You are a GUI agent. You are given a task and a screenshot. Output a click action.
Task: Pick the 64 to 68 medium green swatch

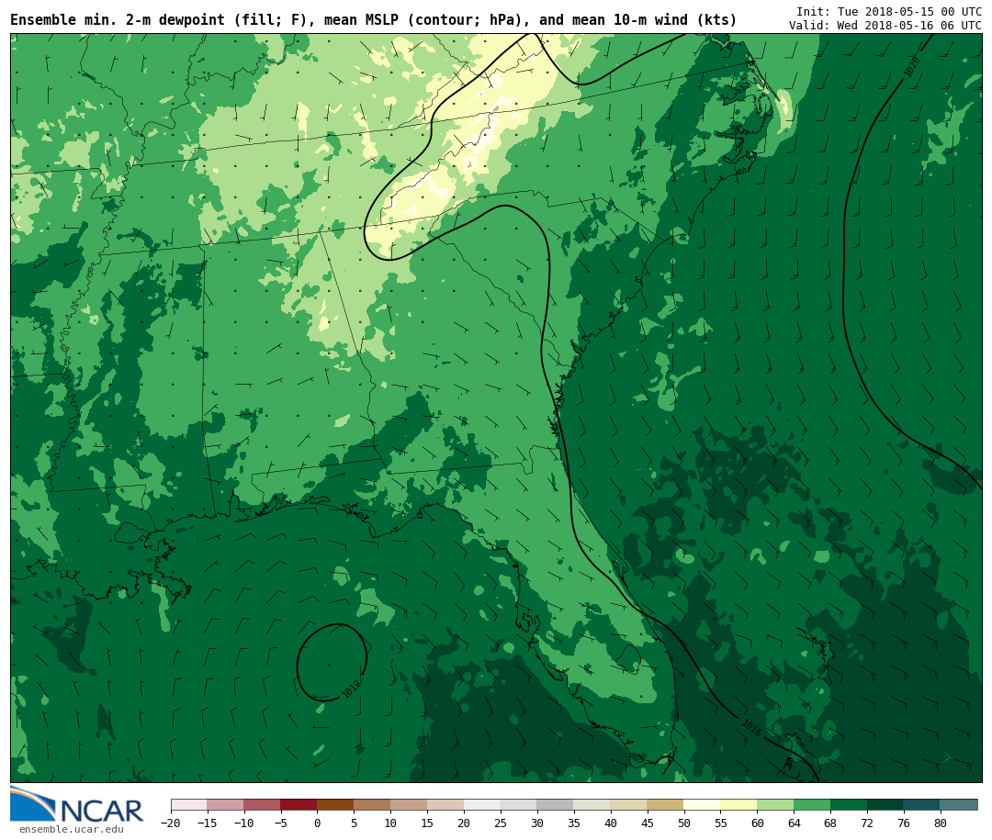coord(812,804)
